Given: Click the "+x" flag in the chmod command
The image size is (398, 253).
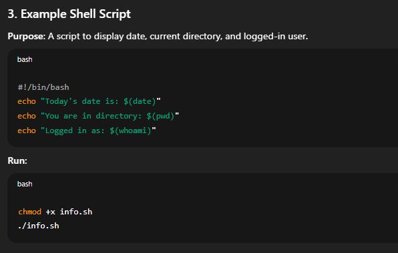Looking at the screenshot, I should coord(50,212).
